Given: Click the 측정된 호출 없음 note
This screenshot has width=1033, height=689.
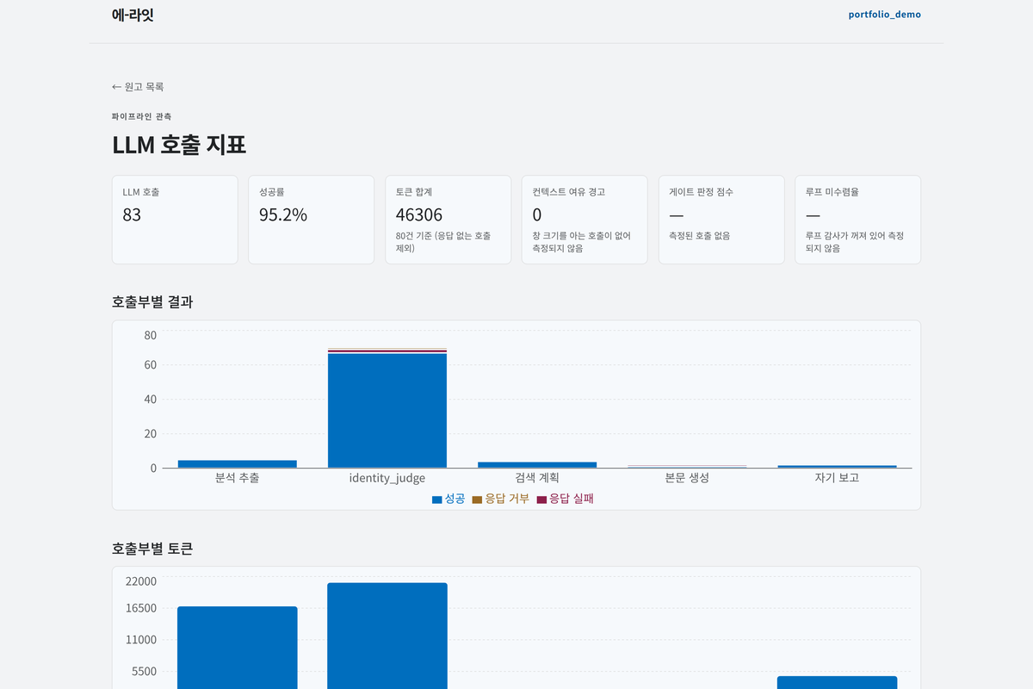Looking at the screenshot, I should point(699,236).
